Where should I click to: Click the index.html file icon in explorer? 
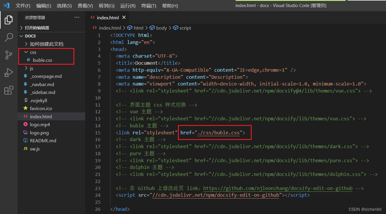[x=25, y=117]
